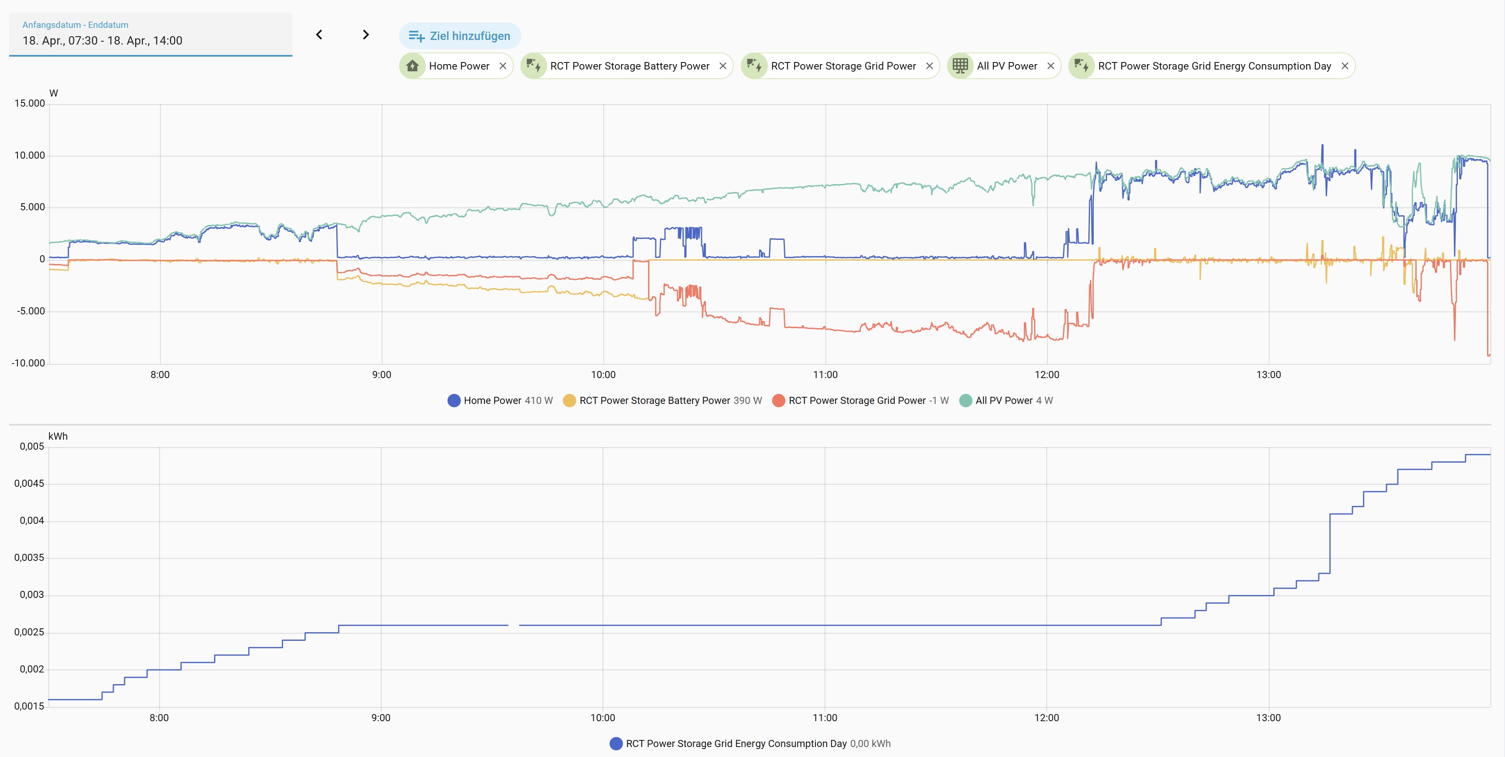1505x757 pixels.
Task: Click the All PV Power chip label
Action: (x=1007, y=66)
